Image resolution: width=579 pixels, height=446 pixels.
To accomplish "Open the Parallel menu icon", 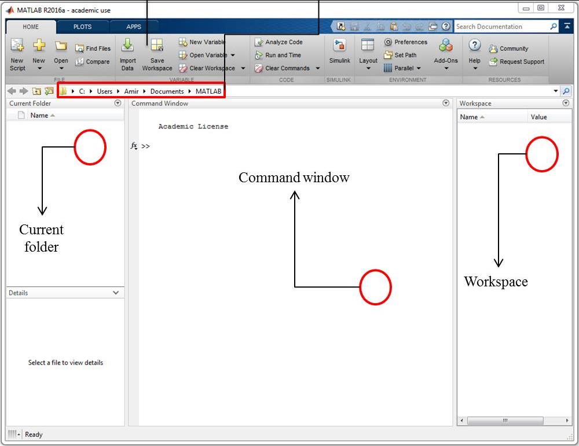I will point(388,68).
